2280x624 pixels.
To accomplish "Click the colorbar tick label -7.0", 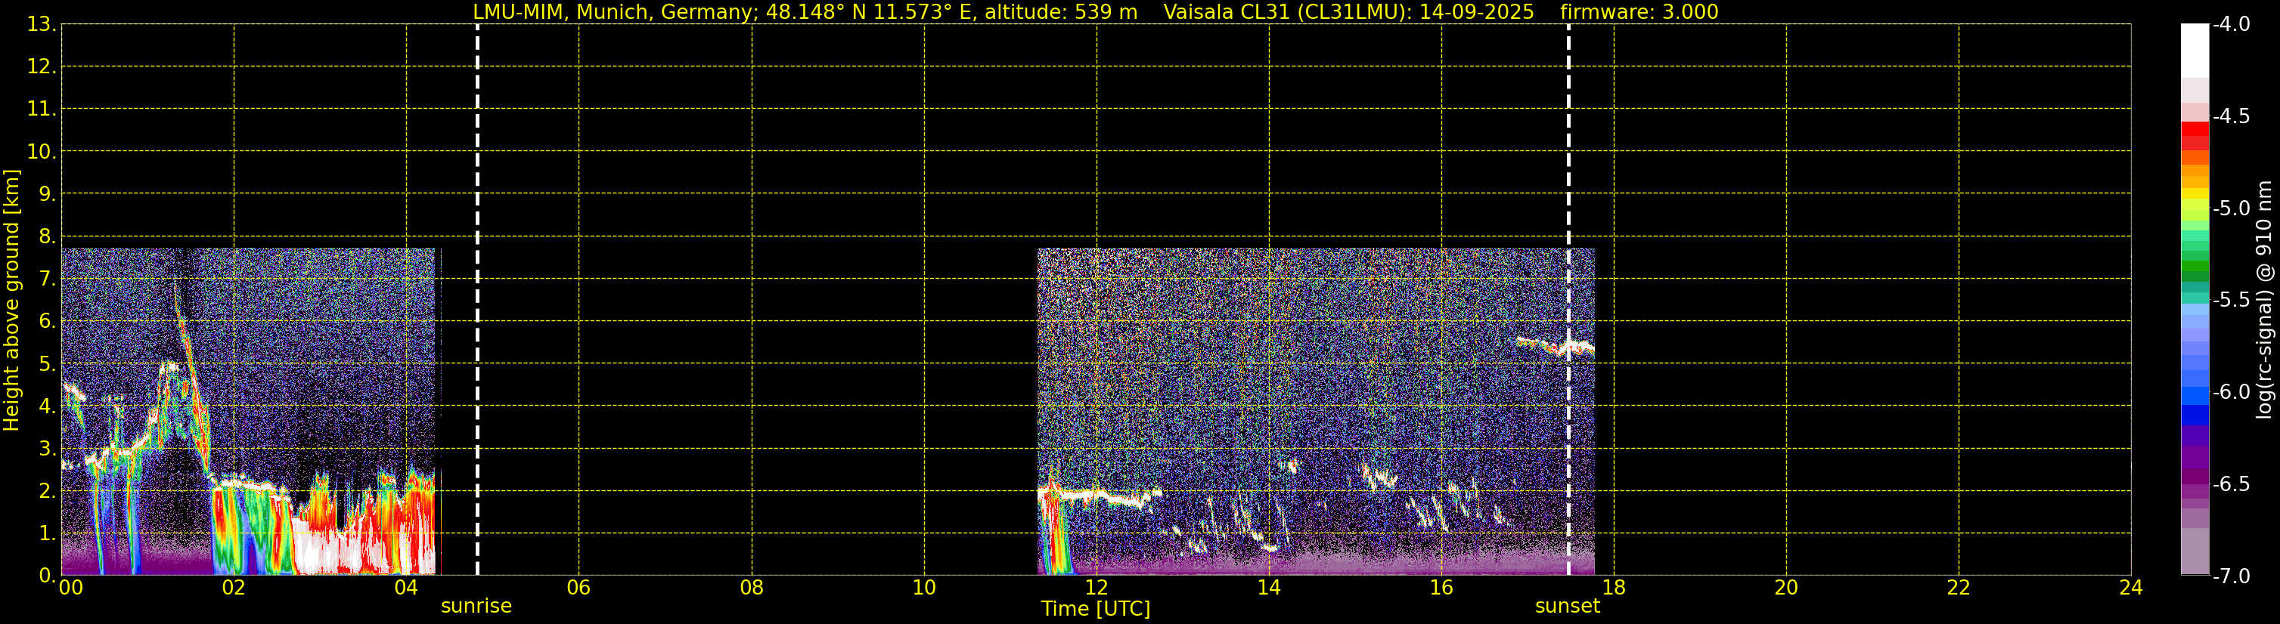I will (2232, 576).
